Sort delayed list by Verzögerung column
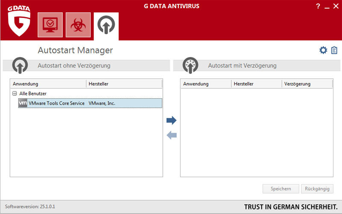 (307, 84)
